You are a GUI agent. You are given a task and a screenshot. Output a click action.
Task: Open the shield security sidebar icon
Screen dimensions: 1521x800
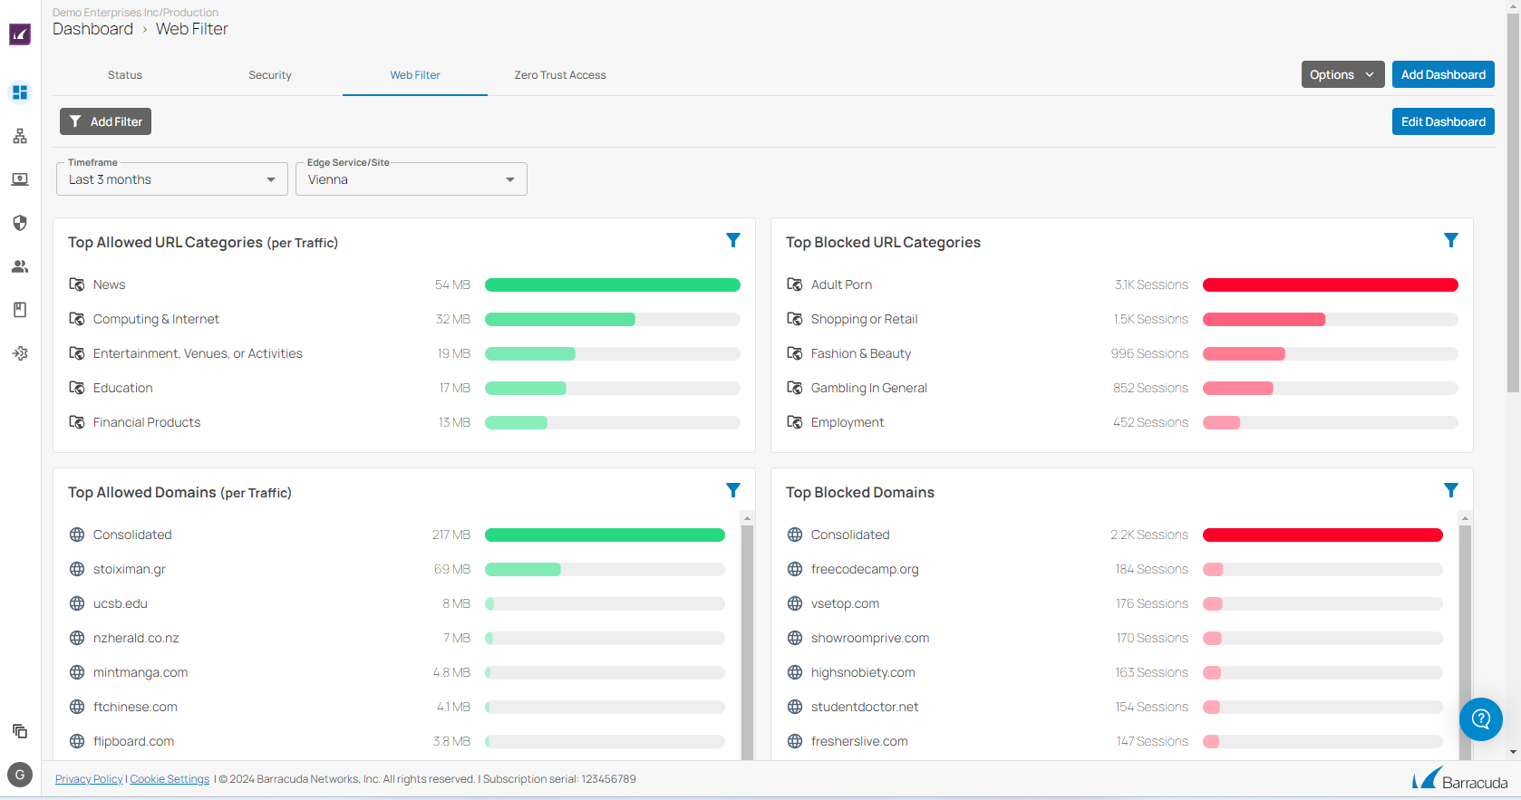coord(20,223)
